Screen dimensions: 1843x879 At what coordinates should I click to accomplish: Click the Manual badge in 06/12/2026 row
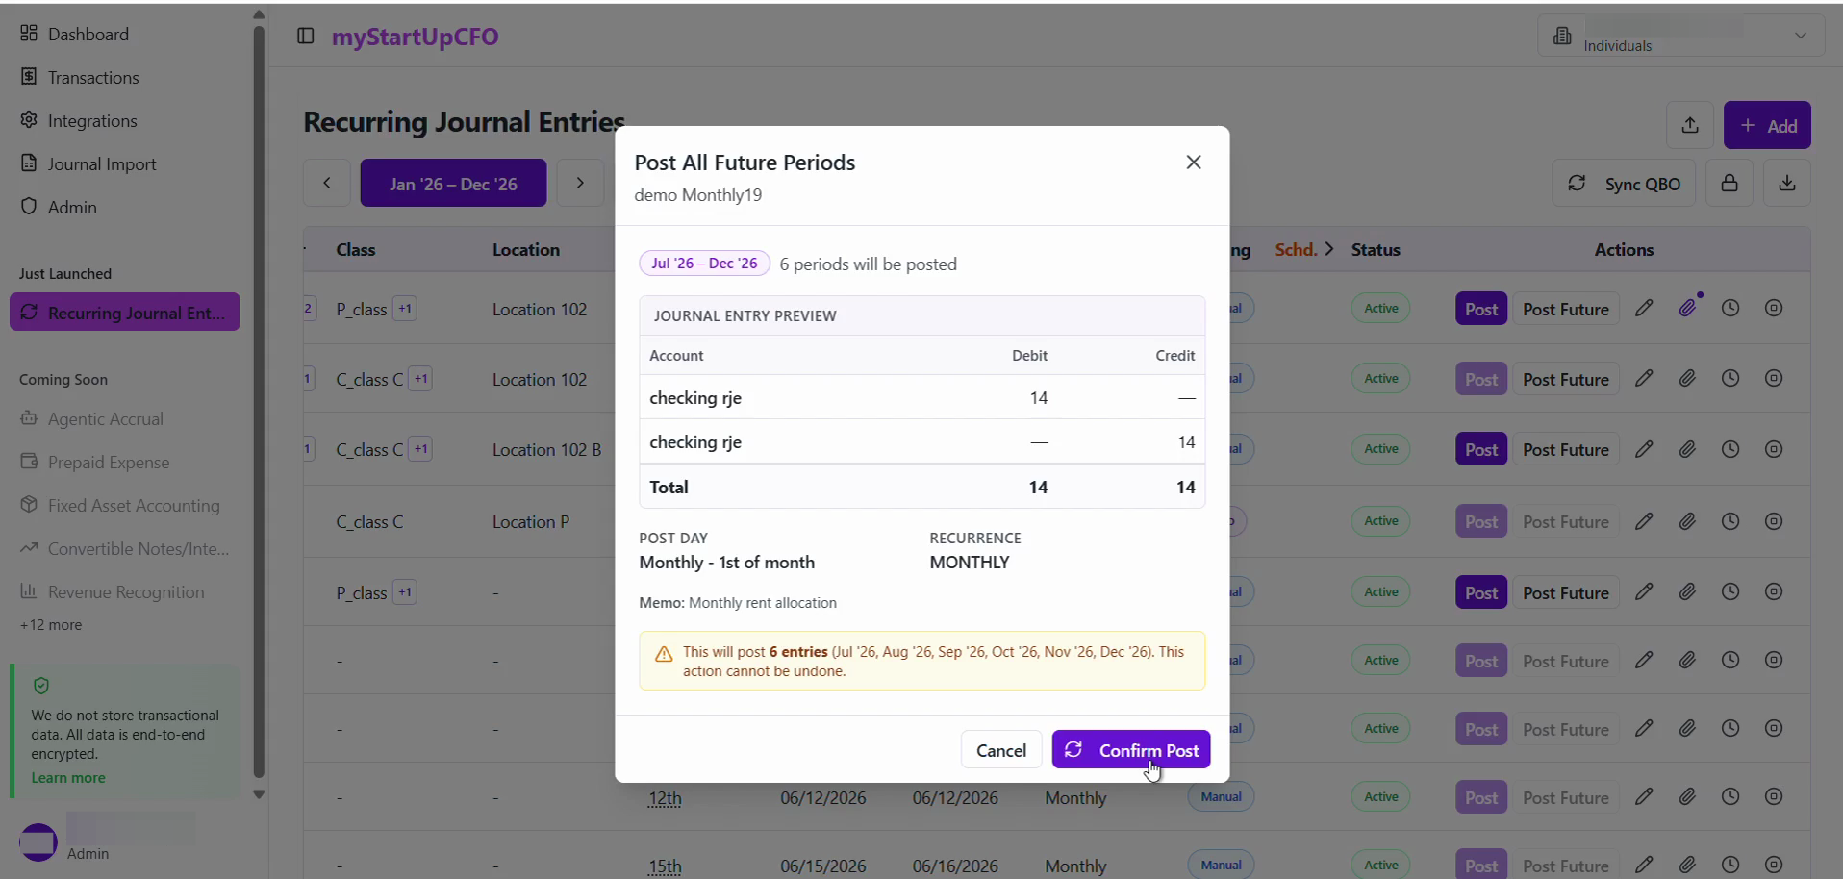point(1221,796)
